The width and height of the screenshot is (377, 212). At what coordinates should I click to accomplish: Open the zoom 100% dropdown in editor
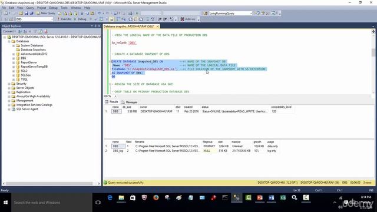115,96
